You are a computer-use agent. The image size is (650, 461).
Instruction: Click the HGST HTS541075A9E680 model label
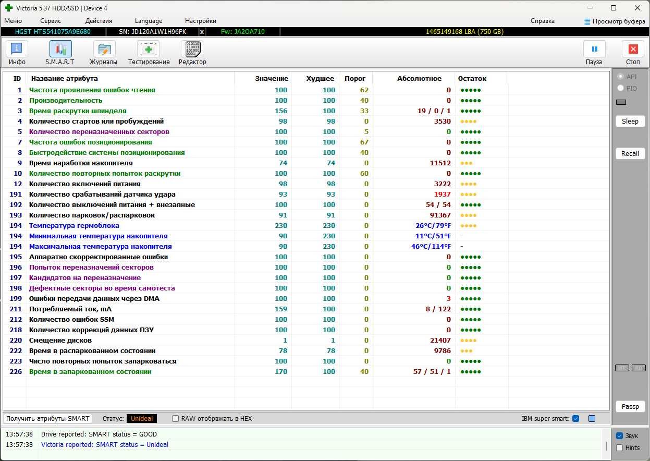point(53,32)
